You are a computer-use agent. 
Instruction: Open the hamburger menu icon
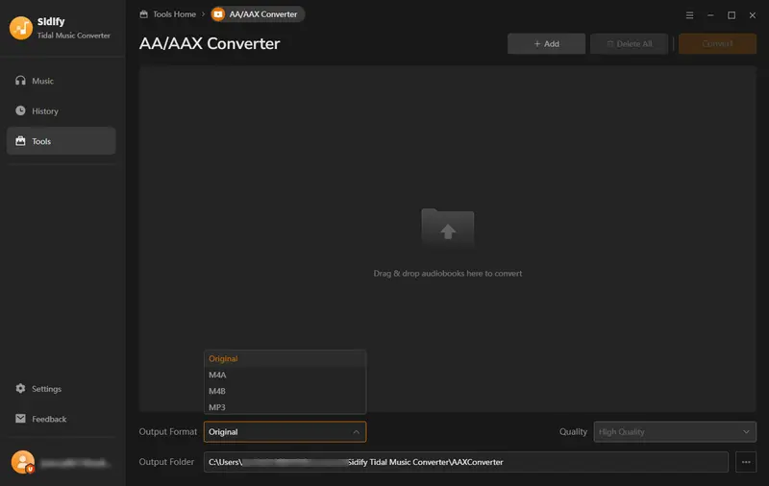689,15
